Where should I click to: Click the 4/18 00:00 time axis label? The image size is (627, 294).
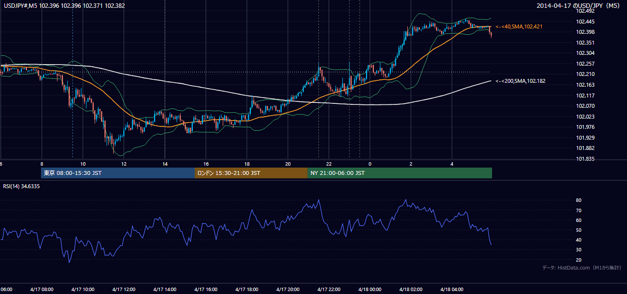pos(370,289)
